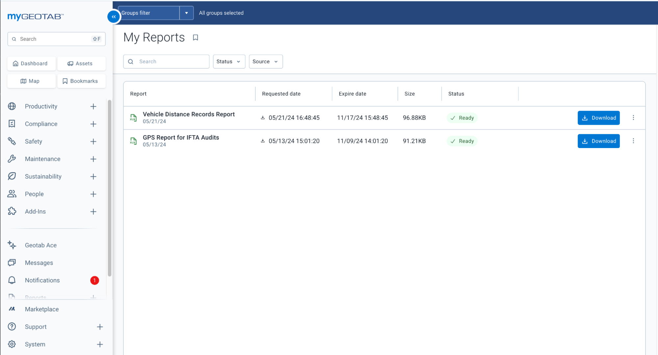Collapse the sidebar with the double-arrow toggle
658x355 pixels.
point(113,16)
